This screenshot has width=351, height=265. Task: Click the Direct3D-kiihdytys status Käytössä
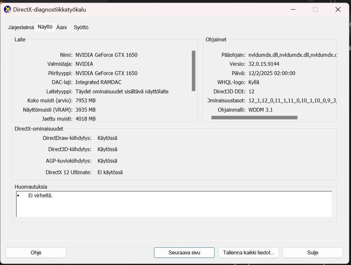pyautogui.click(x=107, y=149)
